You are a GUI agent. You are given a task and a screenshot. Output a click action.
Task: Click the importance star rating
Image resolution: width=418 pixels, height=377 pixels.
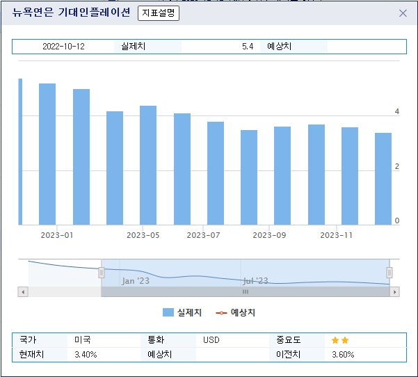point(340,340)
